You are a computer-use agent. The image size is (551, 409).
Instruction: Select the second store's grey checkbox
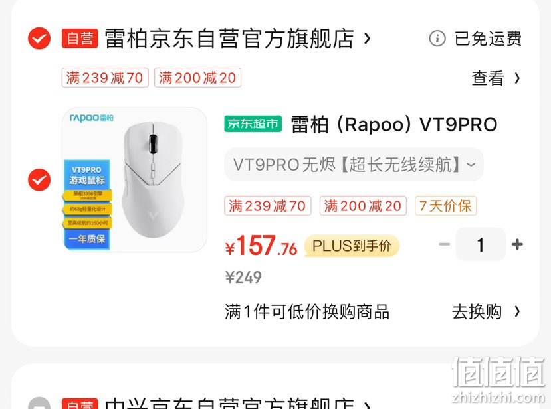tap(39, 404)
